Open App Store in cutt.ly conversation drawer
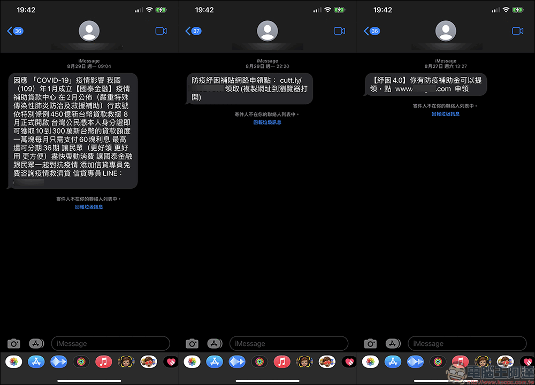535x385 pixels. click(x=215, y=361)
